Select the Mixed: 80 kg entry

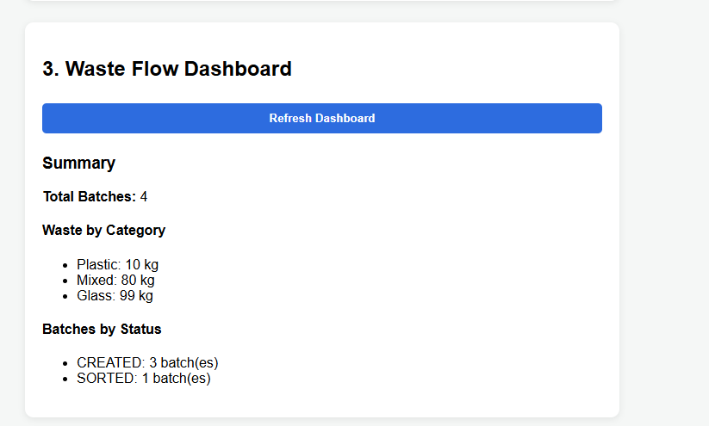pos(115,280)
